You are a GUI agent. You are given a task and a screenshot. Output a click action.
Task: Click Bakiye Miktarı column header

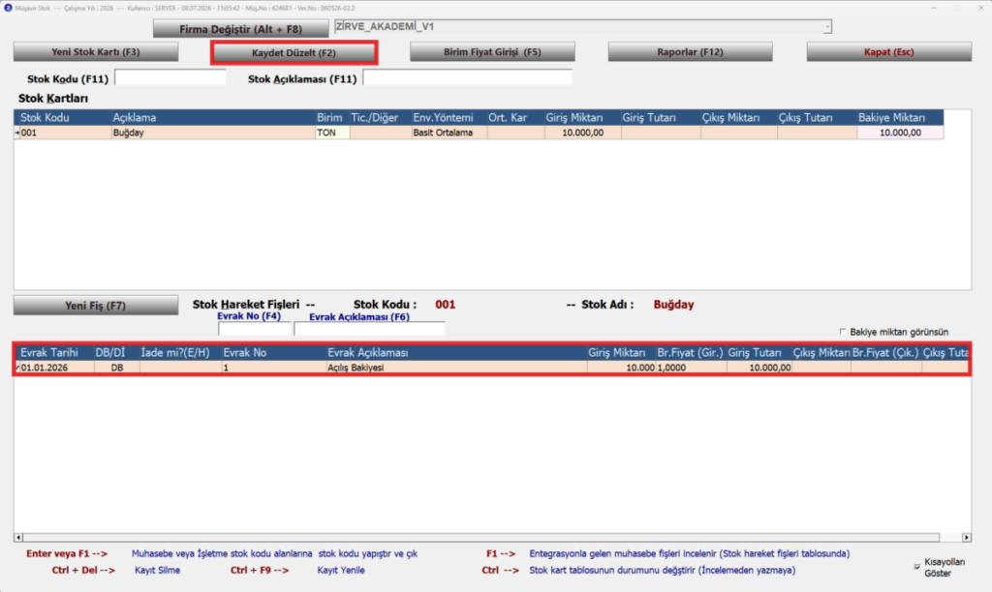900,117
